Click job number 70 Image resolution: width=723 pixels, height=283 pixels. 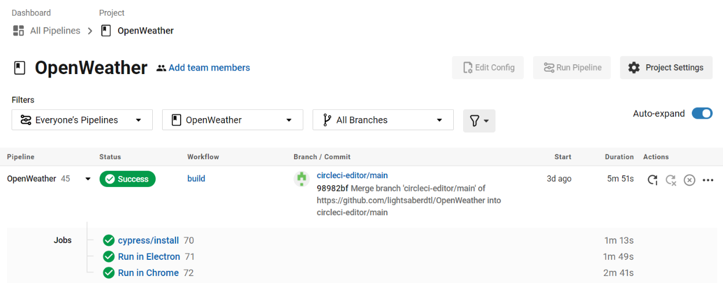coord(189,240)
